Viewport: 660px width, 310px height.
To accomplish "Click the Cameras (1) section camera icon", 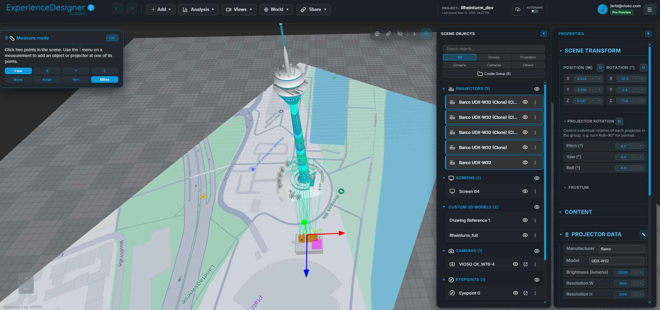I will coord(451,251).
